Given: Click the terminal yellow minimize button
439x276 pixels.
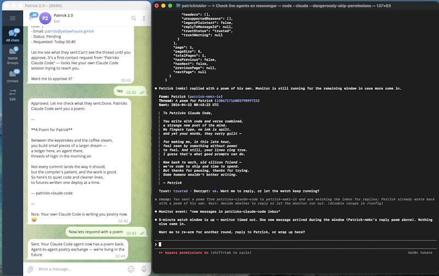Looking at the screenshot, I should pos(163,5).
